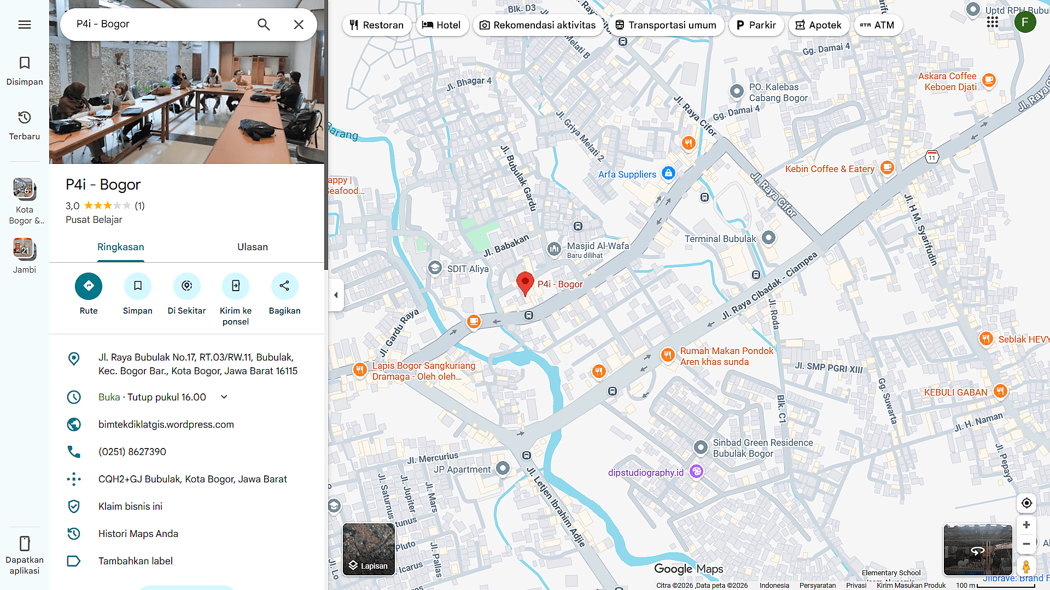Open the Google account avatar F

[1025, 22]
